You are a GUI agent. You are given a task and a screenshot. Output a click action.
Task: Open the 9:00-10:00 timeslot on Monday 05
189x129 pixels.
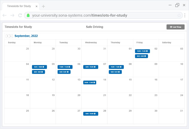point(39,67)
